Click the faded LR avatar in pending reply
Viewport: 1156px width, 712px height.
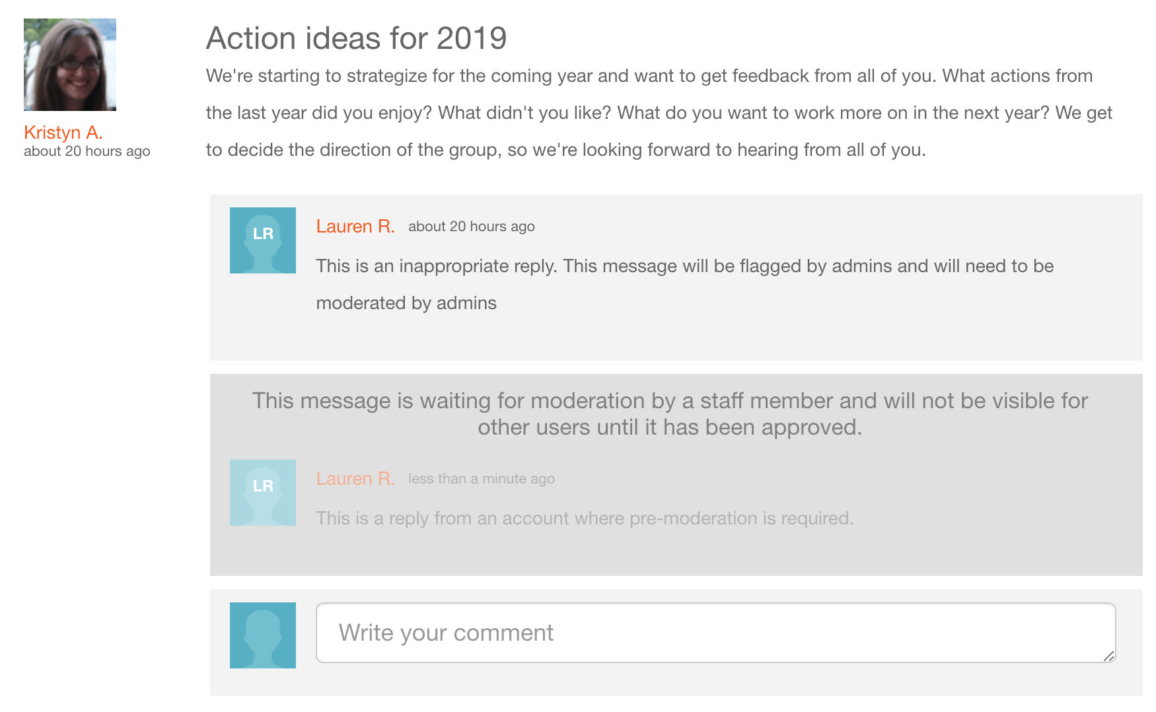[x=263, y=493]
